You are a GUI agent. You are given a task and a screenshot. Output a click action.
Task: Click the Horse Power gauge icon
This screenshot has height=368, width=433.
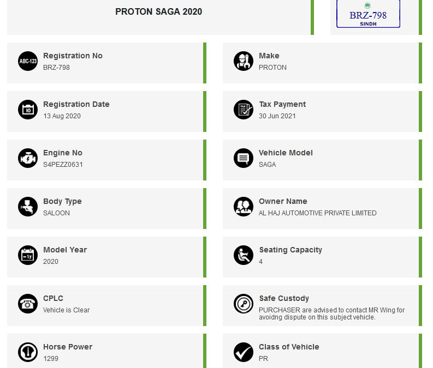[x=28, y=352]
